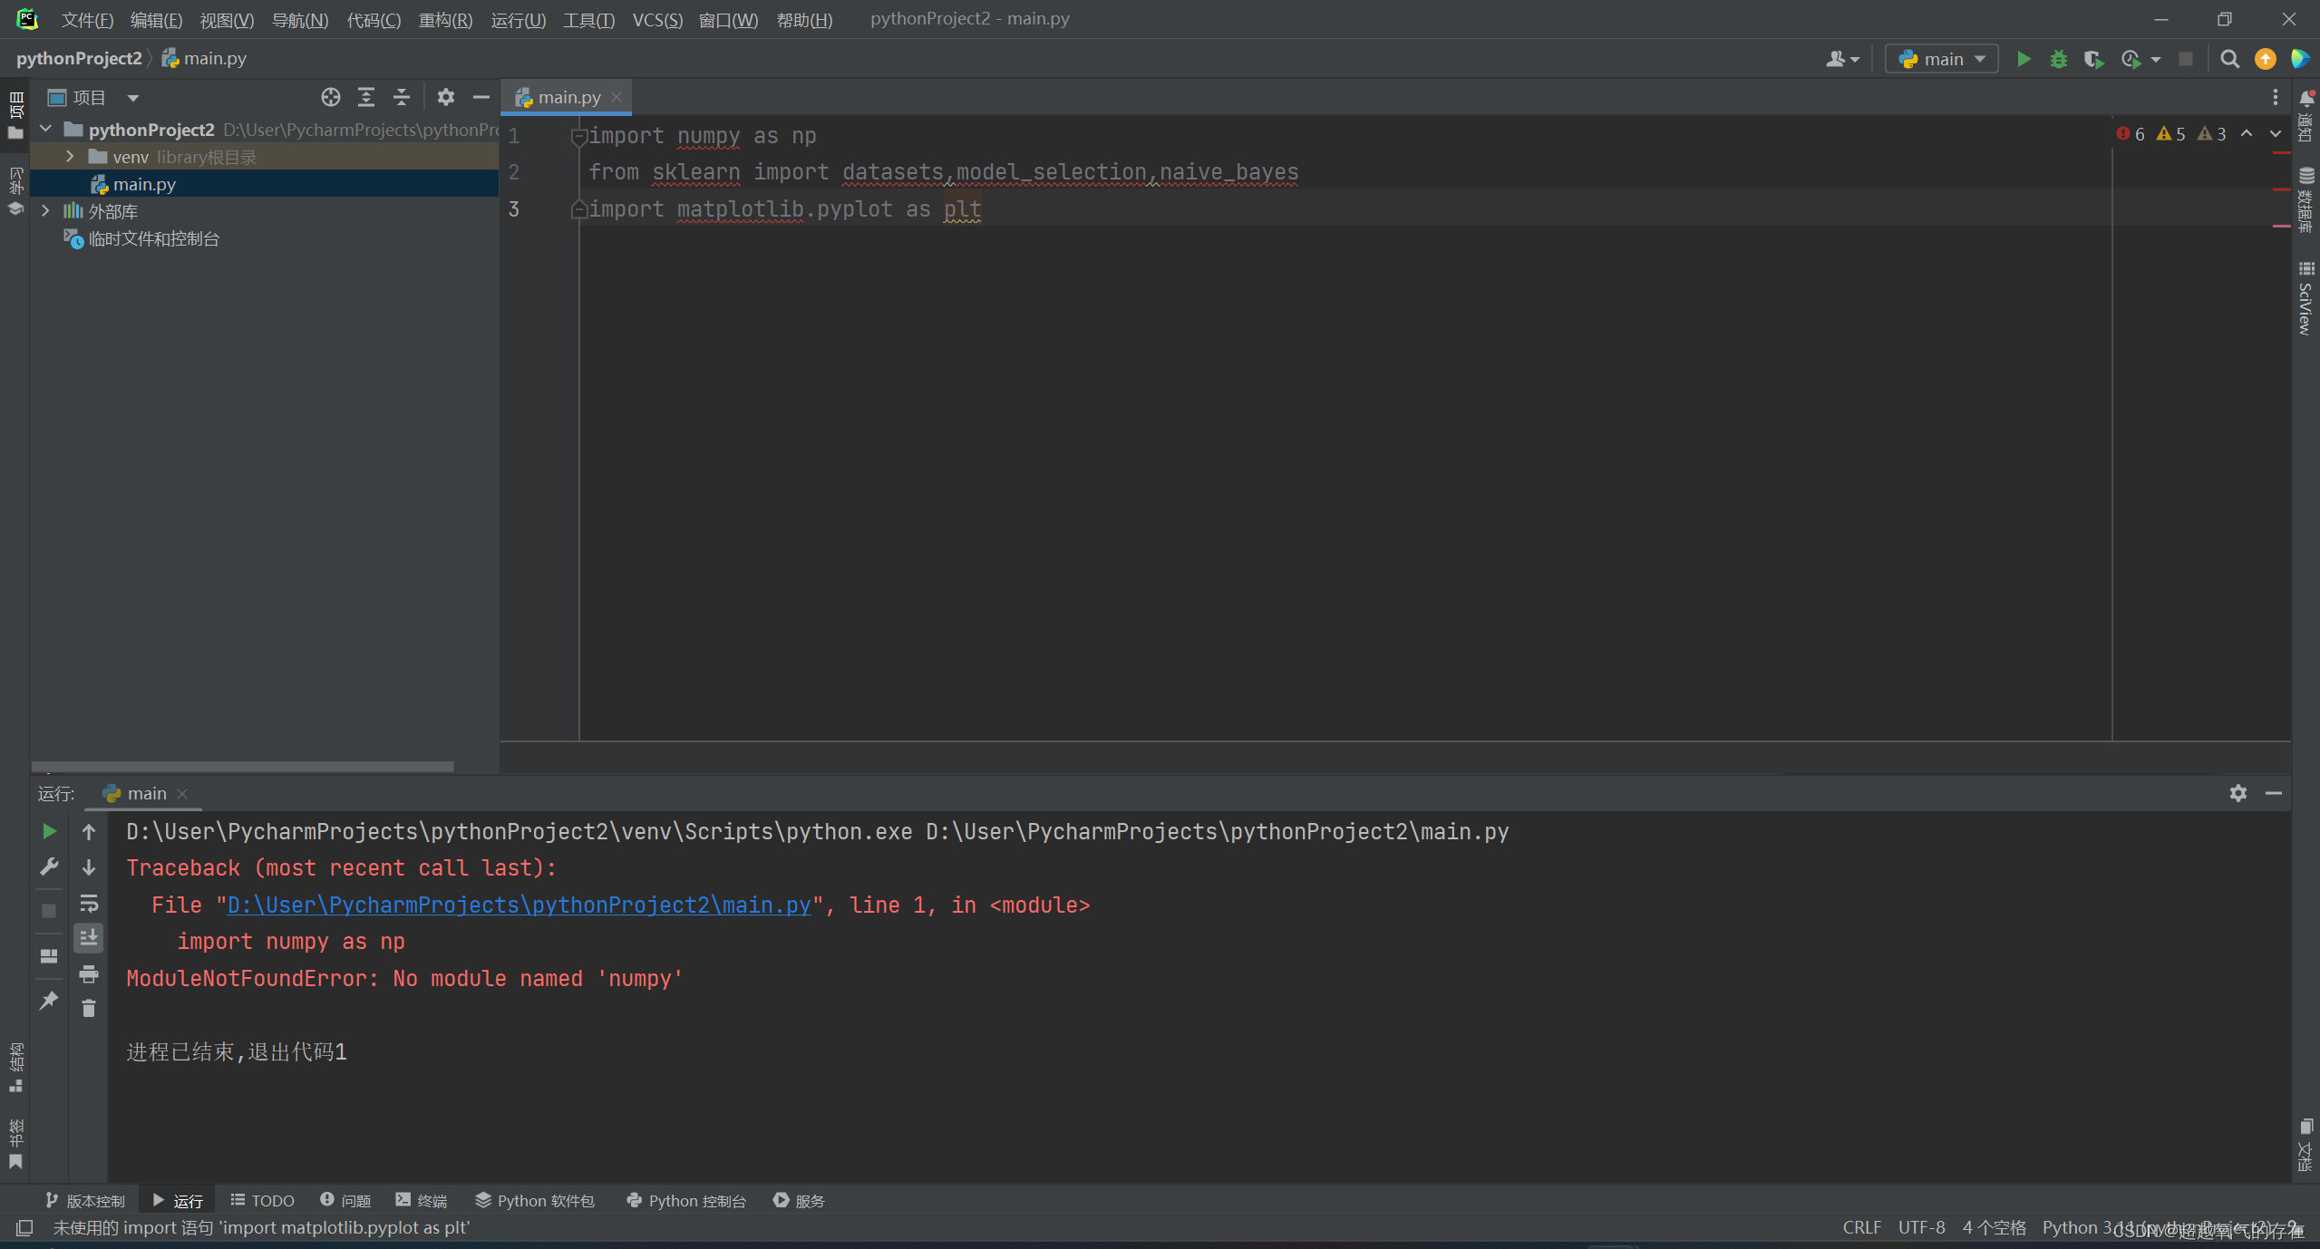This screenshot has width=2320, height=1249.
Task: Toggle scroll to end in run console
Action: point(89,938)
